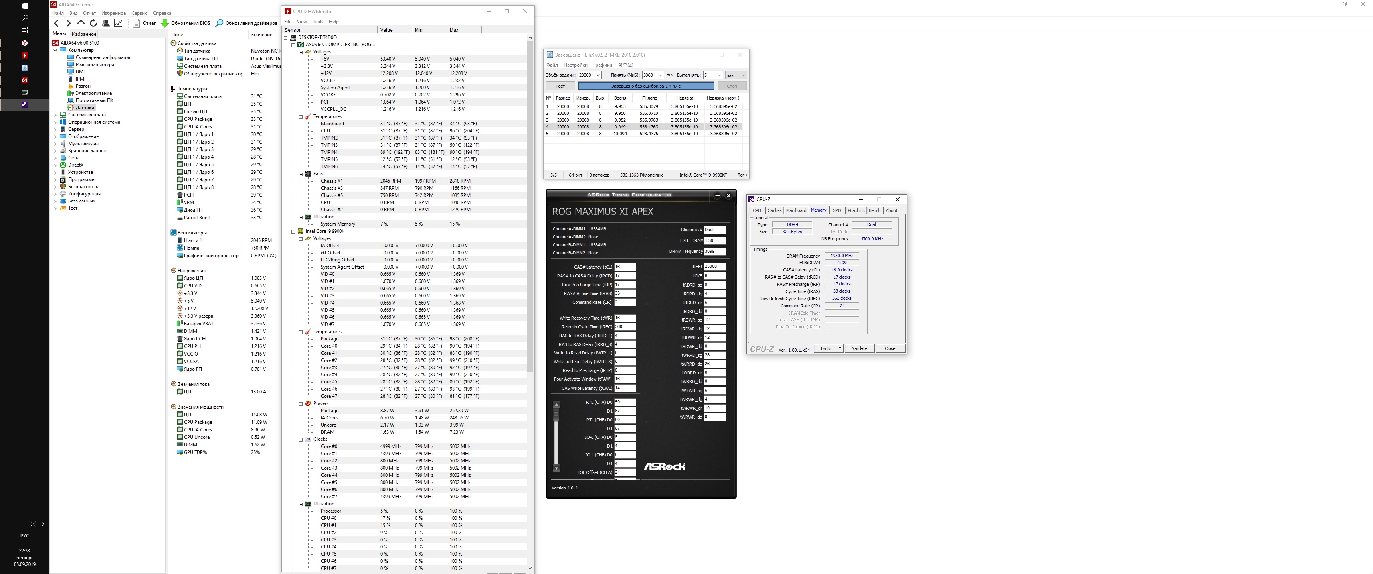Click the green BIOS updates arrow
Viewport: 1373px width, 574px height.
pyautogui.click(x=165, y=23)
